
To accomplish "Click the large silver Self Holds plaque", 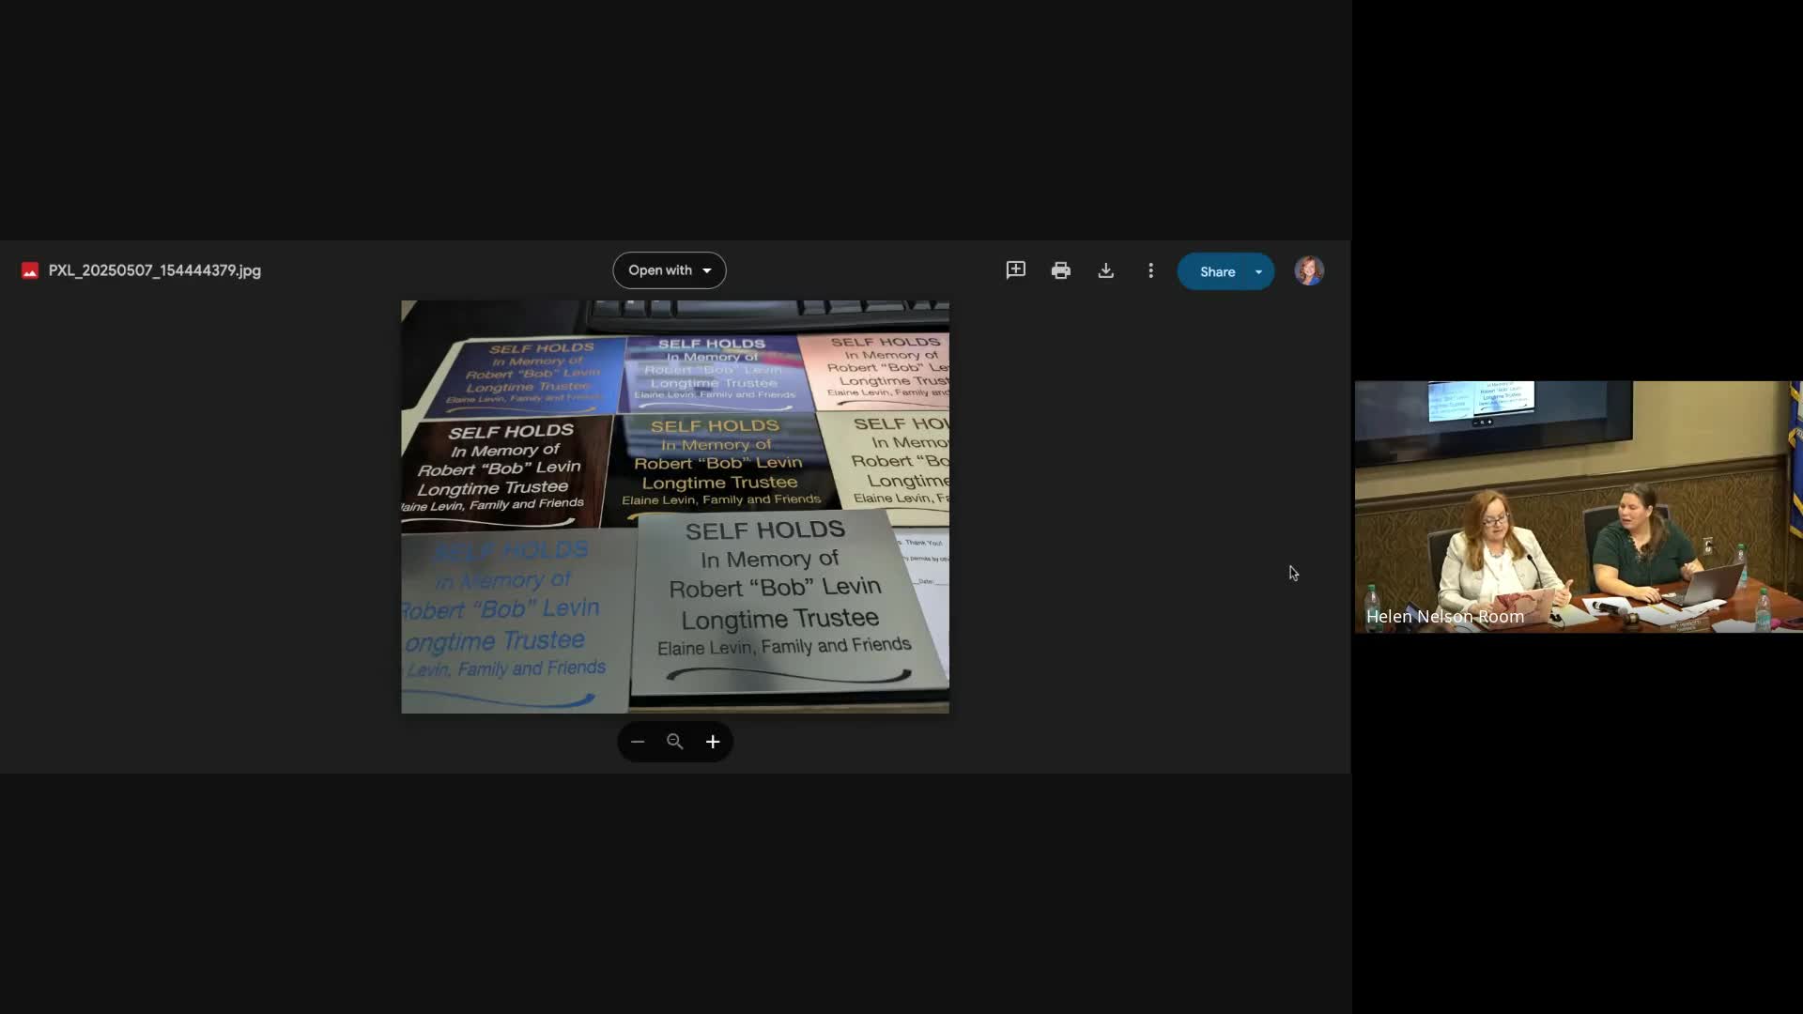I will [x=779, y=601].
